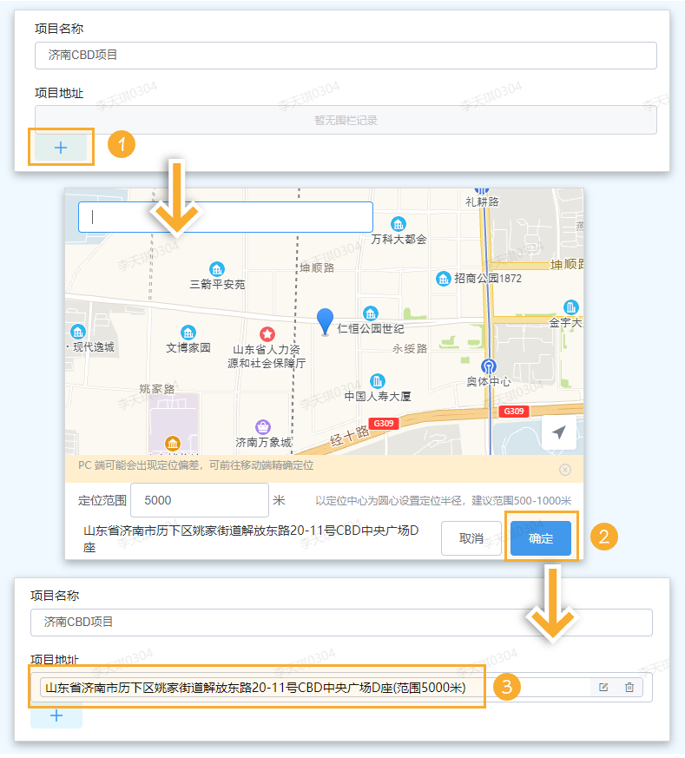The width and height of the screenshot is (685, 758).
Task: Click the 济南万象城 shopping marker
Action: click(263, 427)
